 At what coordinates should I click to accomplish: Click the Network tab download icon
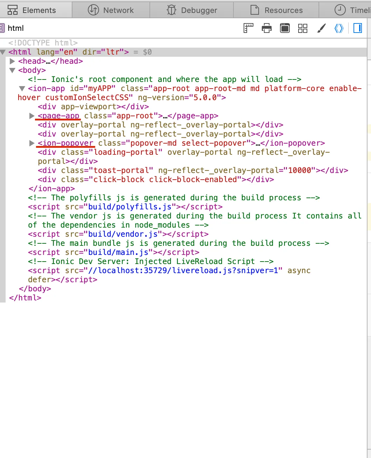coord(93,10)
